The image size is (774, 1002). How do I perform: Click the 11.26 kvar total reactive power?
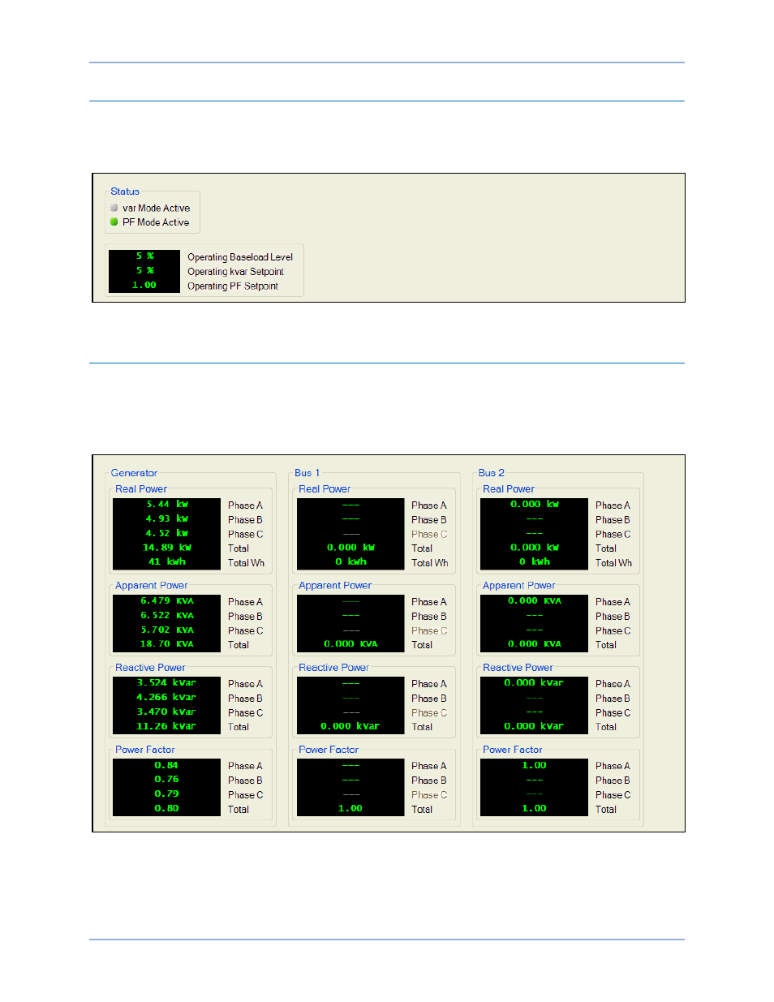[167, 727]
